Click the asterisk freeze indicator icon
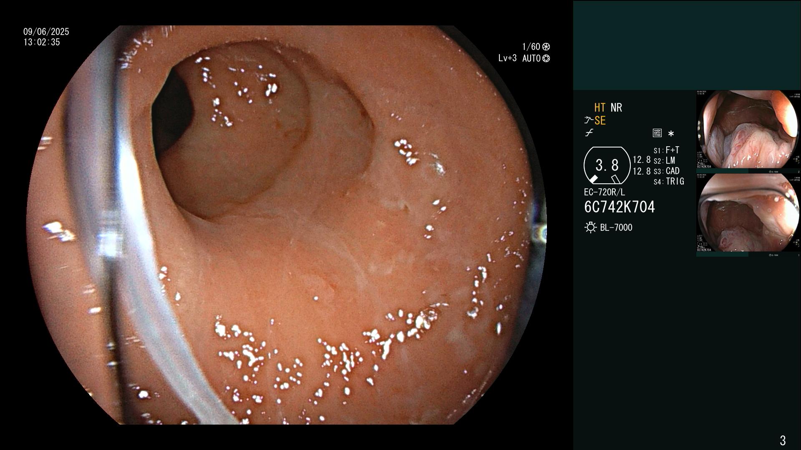Screen dimensions: 801x450 pyautogui.click(x=671, y=134)
